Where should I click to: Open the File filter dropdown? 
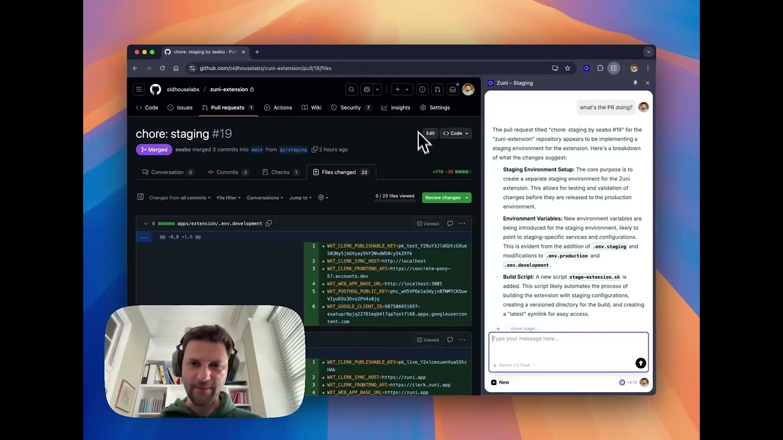point(229,198)
